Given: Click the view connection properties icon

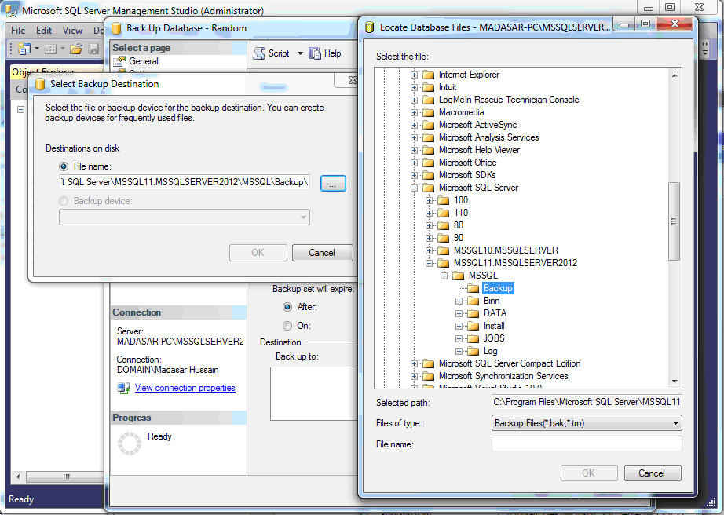Looking at the screenshot, I should click(123, 388).
